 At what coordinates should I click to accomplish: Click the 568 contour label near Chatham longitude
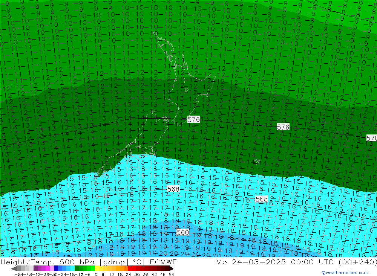pos(261,199)
